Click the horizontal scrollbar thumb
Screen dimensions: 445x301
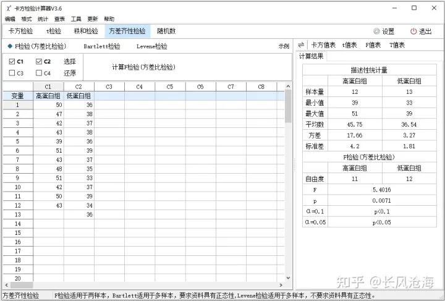[x=22, y=285]
